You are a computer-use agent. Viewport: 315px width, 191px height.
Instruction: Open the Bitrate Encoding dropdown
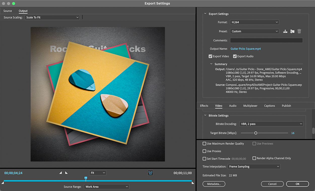(x=271, y=124)
